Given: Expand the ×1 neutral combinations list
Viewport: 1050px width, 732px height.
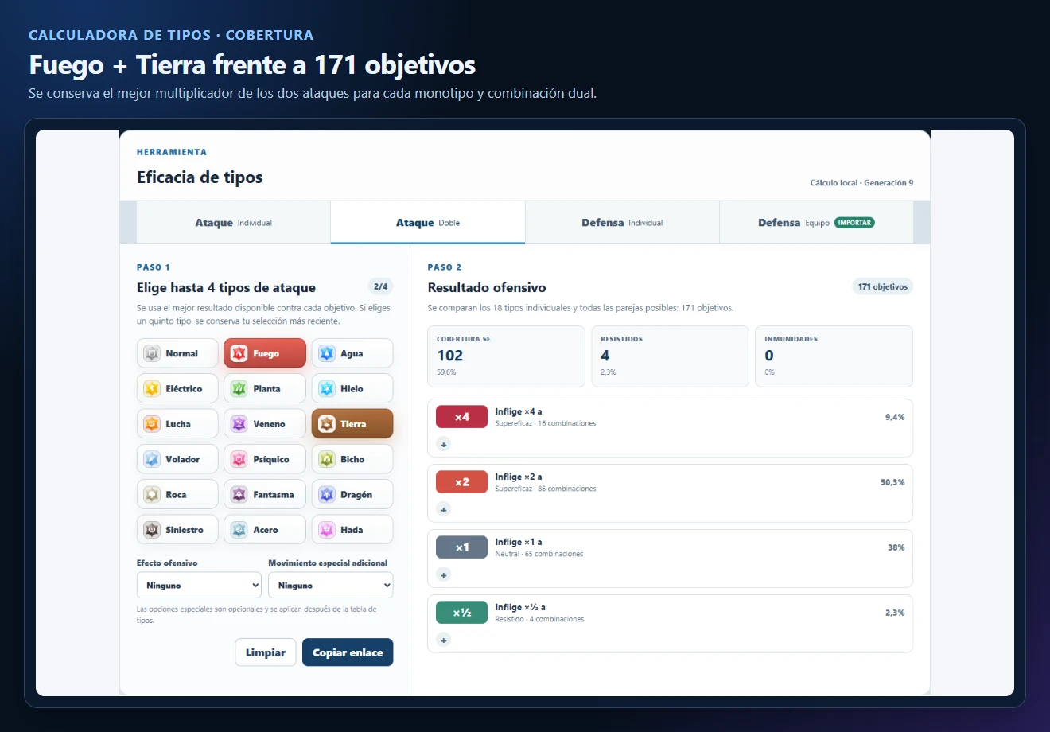Looking at the screenshot, I should [x=444, y=574].
